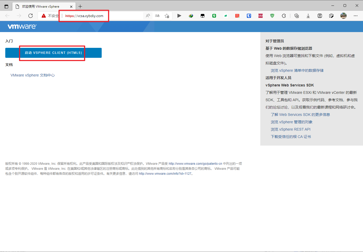Open the VMware vSphere documentation center link
Viewport: 363px width, 252px height.
click(33, 75)
